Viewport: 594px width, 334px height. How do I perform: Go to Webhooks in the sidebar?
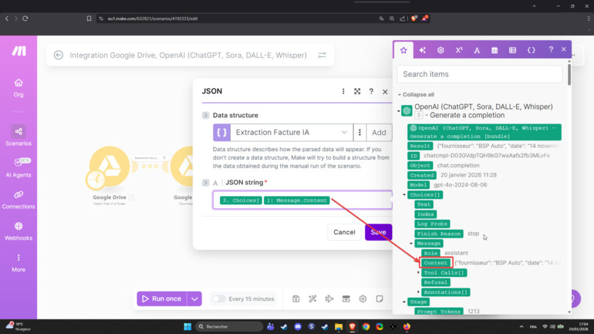[x=19, y=230]
